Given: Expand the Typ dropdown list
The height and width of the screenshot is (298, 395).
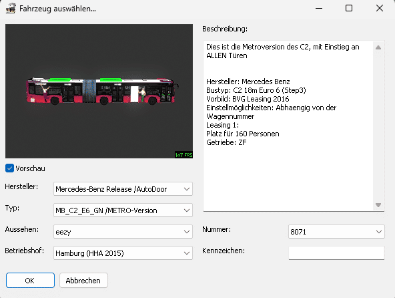Looking at the screenshot, I should [187, 210].
